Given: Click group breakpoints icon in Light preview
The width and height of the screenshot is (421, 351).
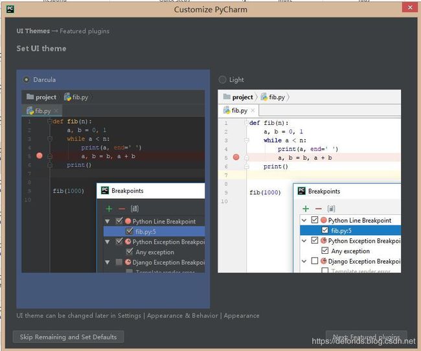Looking at the screenshot, I should click(332, 209).
